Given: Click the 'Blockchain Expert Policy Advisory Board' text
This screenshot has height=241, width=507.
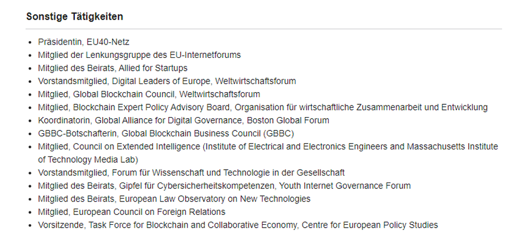Looking at the screenshot, I should tap(153, 107).
